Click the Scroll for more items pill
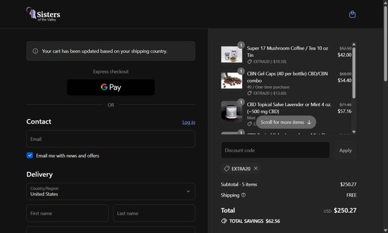The width and height of the screenshot is (388, 233). [286, 122]
